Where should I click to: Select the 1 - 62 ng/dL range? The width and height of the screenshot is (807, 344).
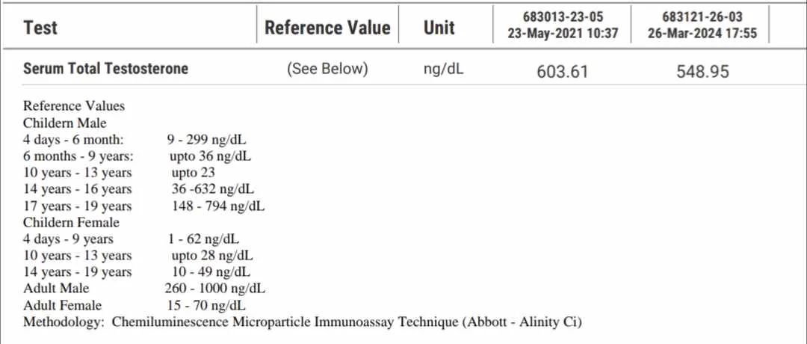(x=204, y=239)
